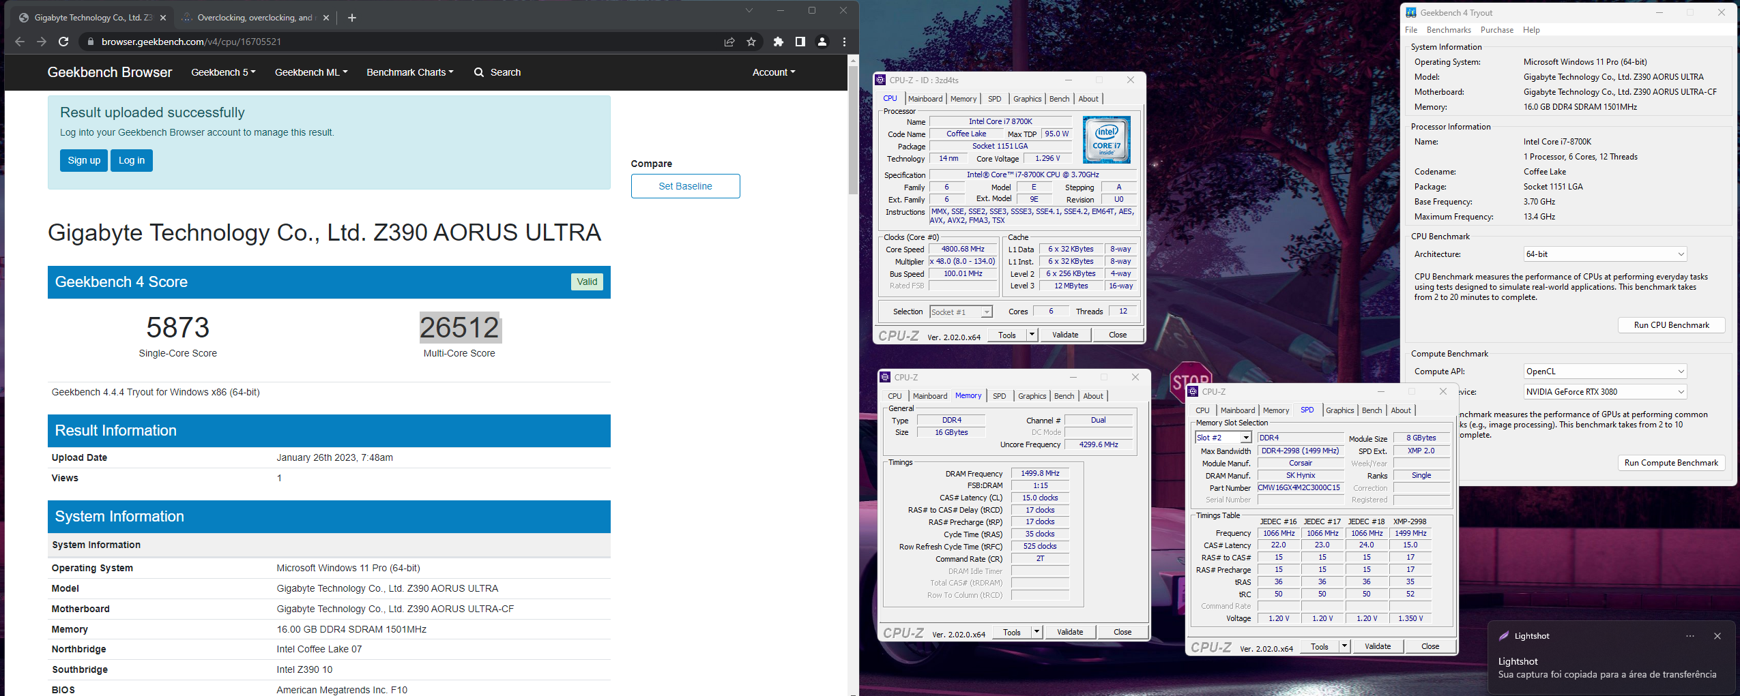This screenshot has width=1740, height=696.
Task: Open the NVIDIA GeForce RTX 3080 device dropdown
Action: click(1605, 392)
